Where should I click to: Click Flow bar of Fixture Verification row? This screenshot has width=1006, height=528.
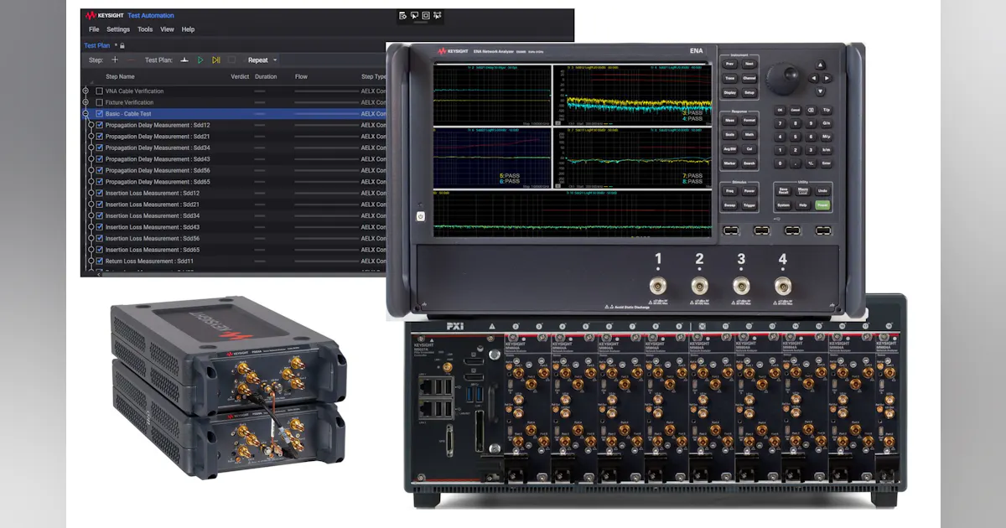tap(325, 102)
